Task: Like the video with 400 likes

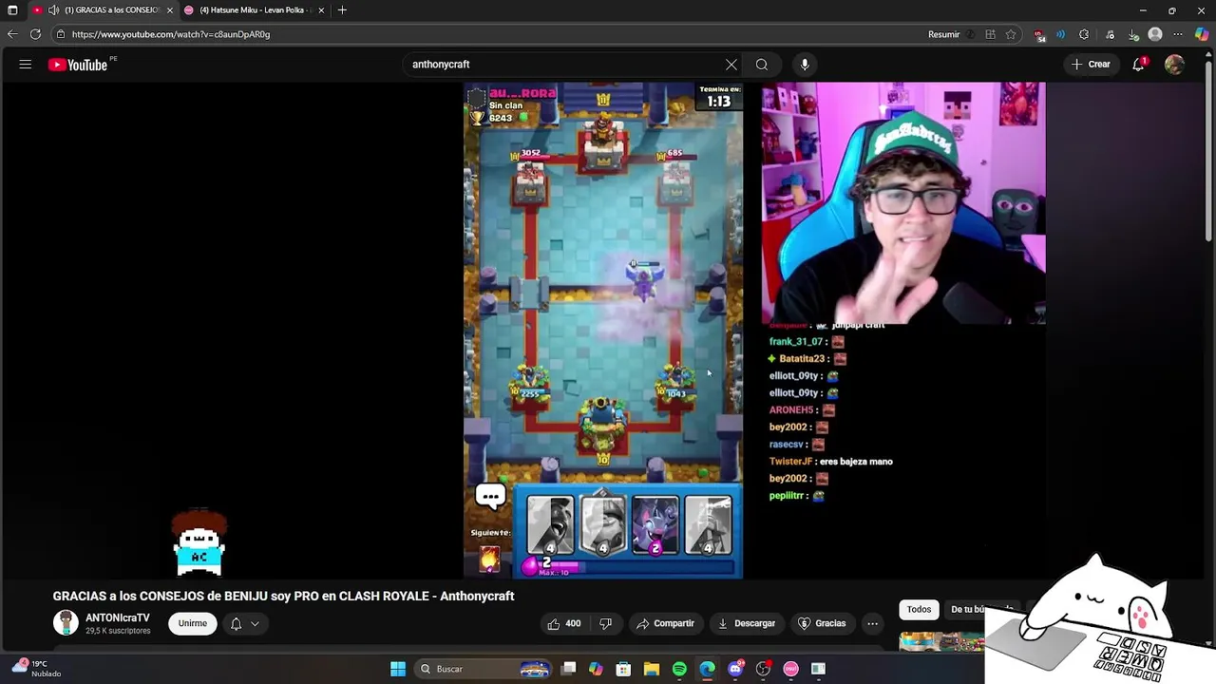Action: [x=563, y=623]
